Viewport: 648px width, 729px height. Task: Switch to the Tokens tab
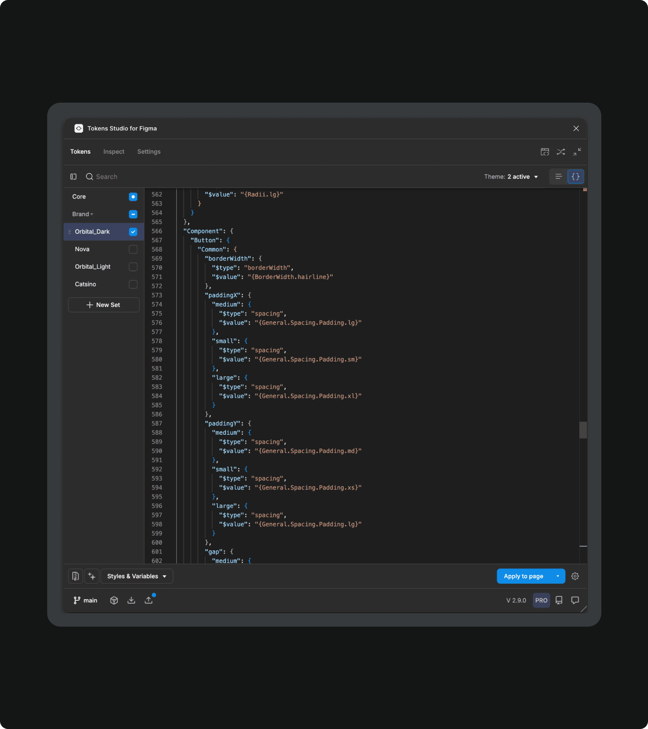(81, 152)
